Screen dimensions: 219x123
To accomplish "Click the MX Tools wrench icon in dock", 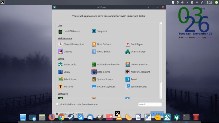I will click(167, 117).
